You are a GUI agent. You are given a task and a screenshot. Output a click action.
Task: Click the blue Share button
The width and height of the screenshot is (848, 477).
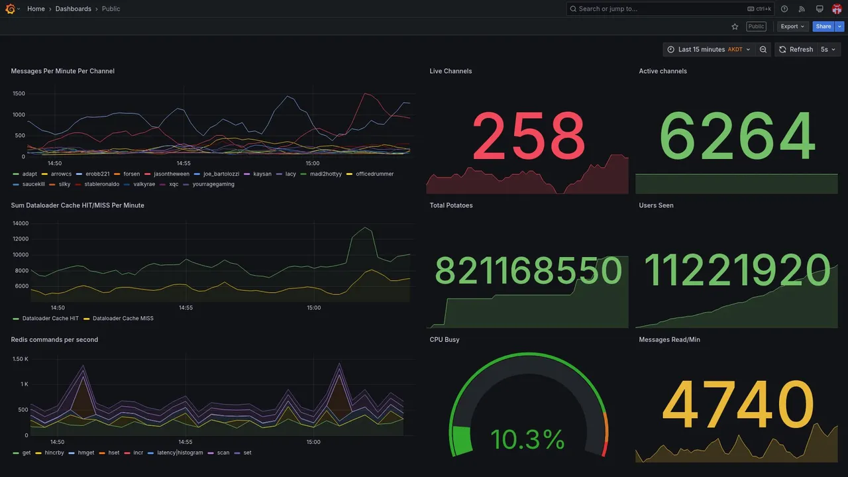823,26
